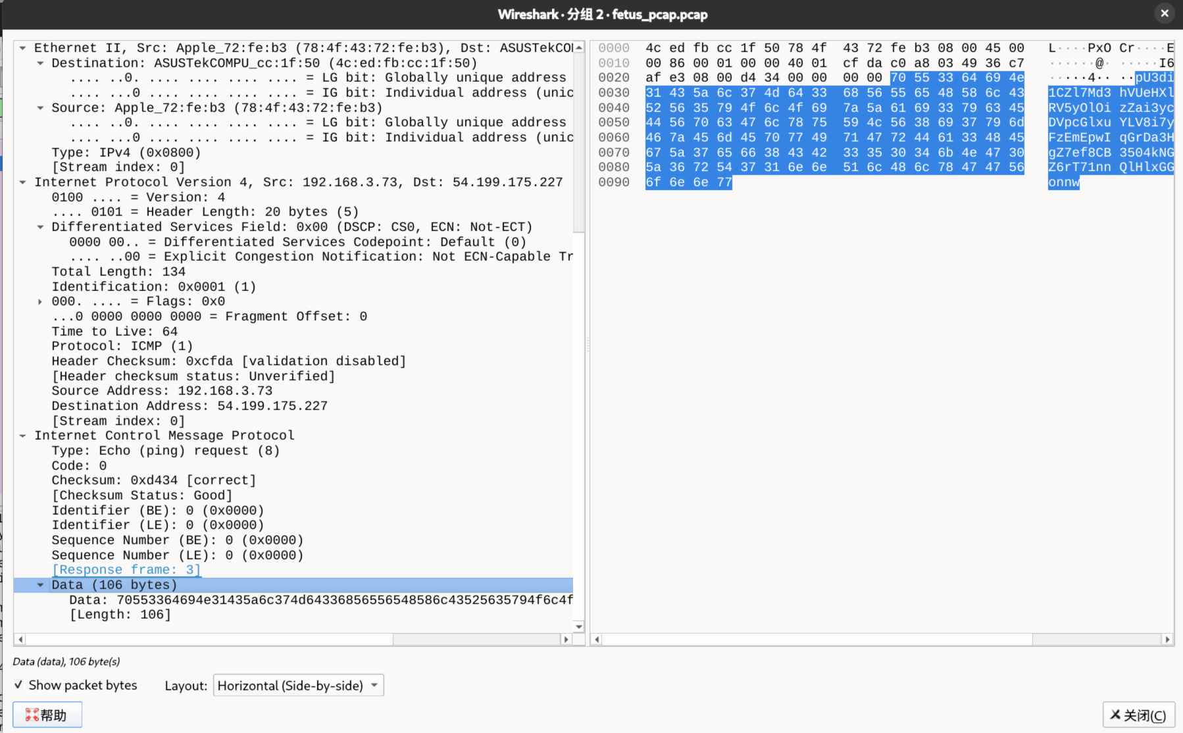Expand the Flags 0x0 field
The width and height of the screenshot is (1183, 733).
click(x=40, y=301)
